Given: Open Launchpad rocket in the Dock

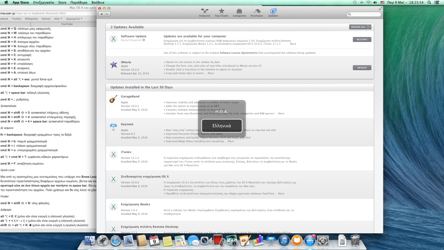Looking at the screenshot, I should point(103,241).
